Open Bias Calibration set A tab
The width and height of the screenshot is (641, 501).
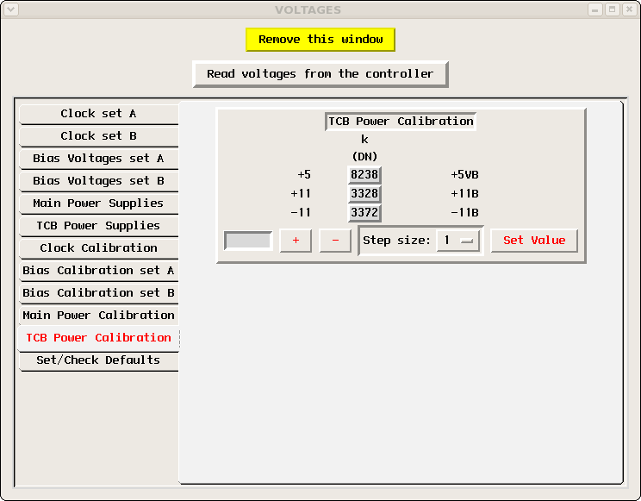click(98, 271)
